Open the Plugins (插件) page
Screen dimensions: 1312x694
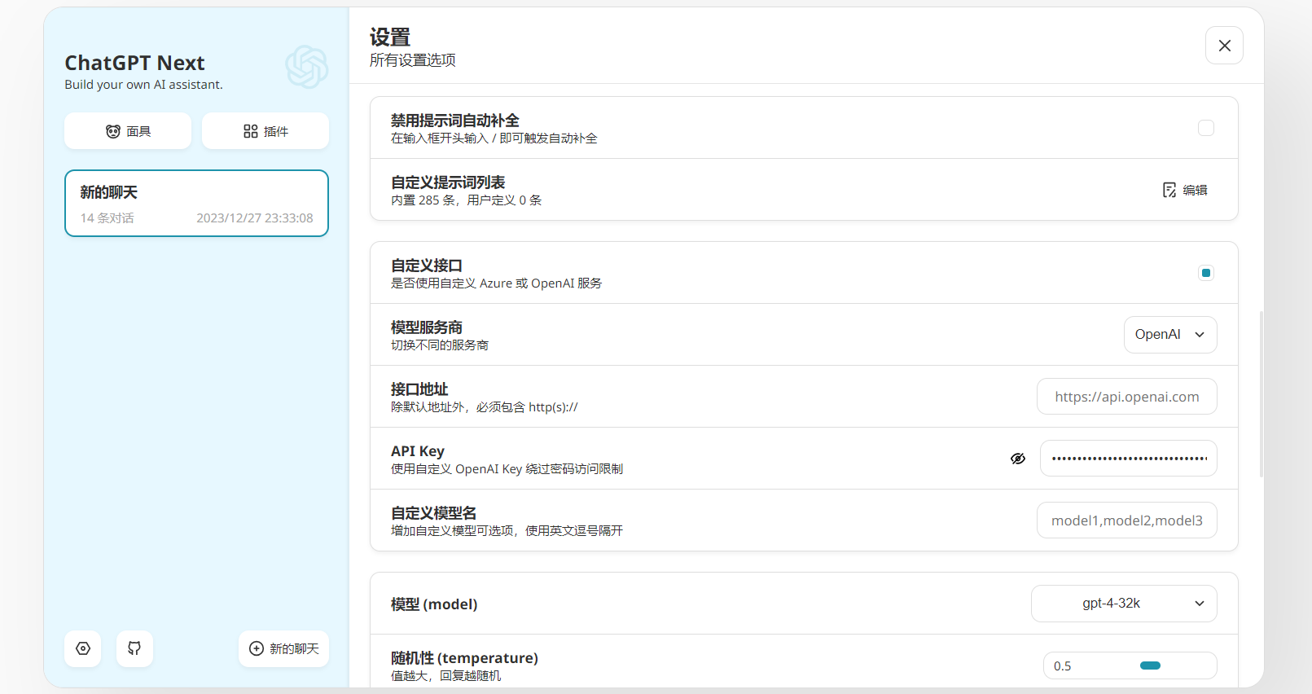pos(265,131)
